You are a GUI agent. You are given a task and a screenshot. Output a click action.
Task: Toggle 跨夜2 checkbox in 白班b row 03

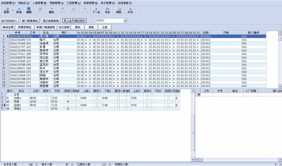[68, 105]
